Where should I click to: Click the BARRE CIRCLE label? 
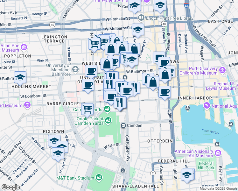click(63, 104)
